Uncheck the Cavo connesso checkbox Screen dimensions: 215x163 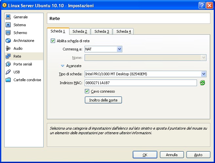click(87, 91)
